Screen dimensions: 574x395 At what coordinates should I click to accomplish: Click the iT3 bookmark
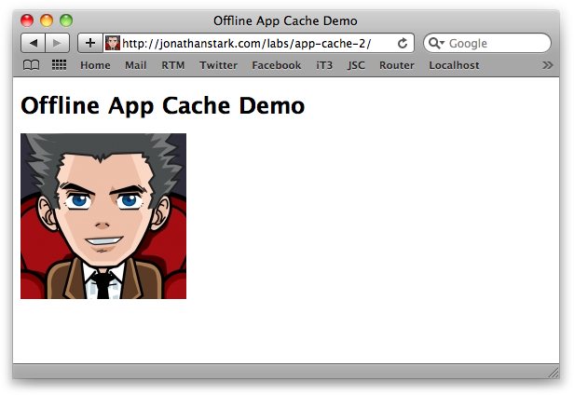[x=324, y=65]
